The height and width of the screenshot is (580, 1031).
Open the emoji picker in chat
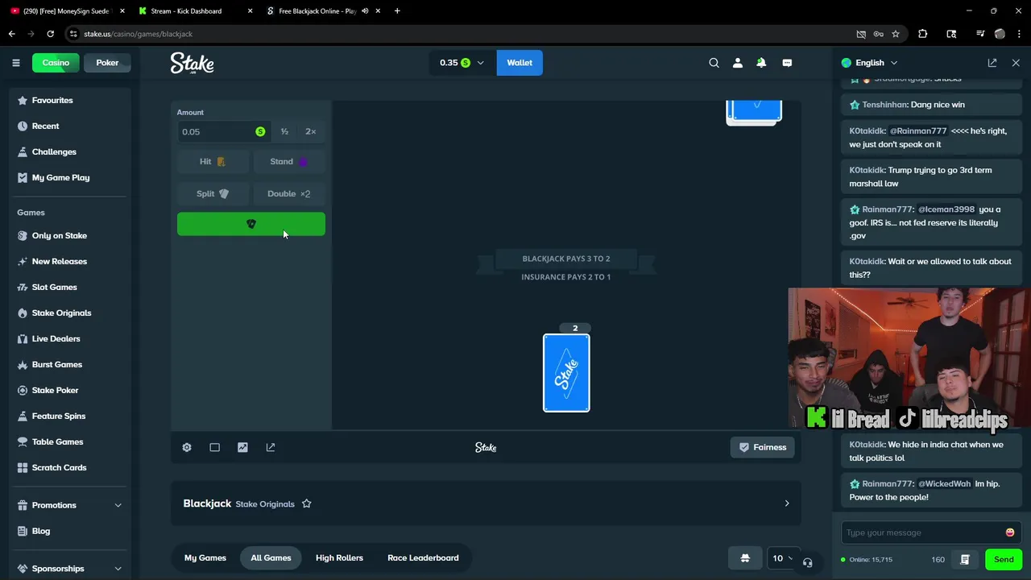(1010, 532)
